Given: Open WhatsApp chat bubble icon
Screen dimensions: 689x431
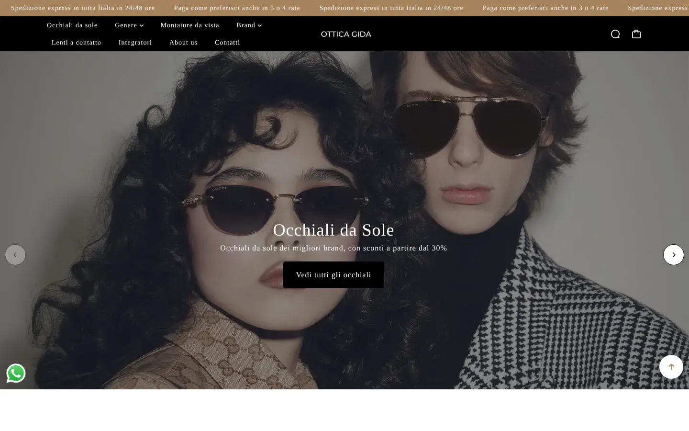Looking at the screenshot, I should (x=16, y=374).
